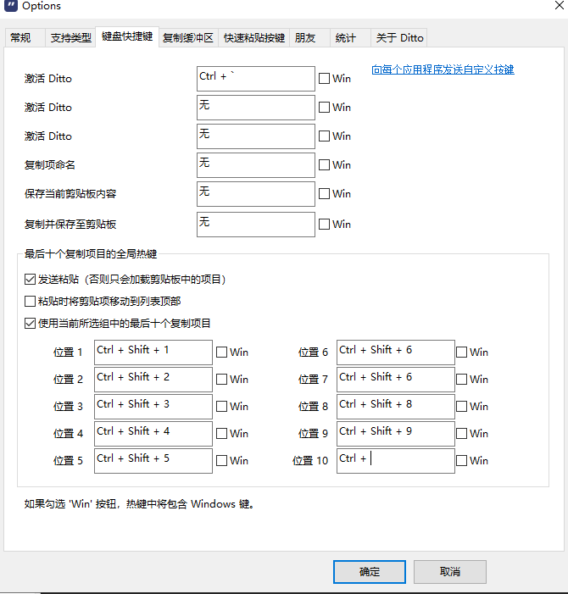This screenshot has height=594, width=568.
Task: Select the 键盘快捷键 tab
Action: 127,36
